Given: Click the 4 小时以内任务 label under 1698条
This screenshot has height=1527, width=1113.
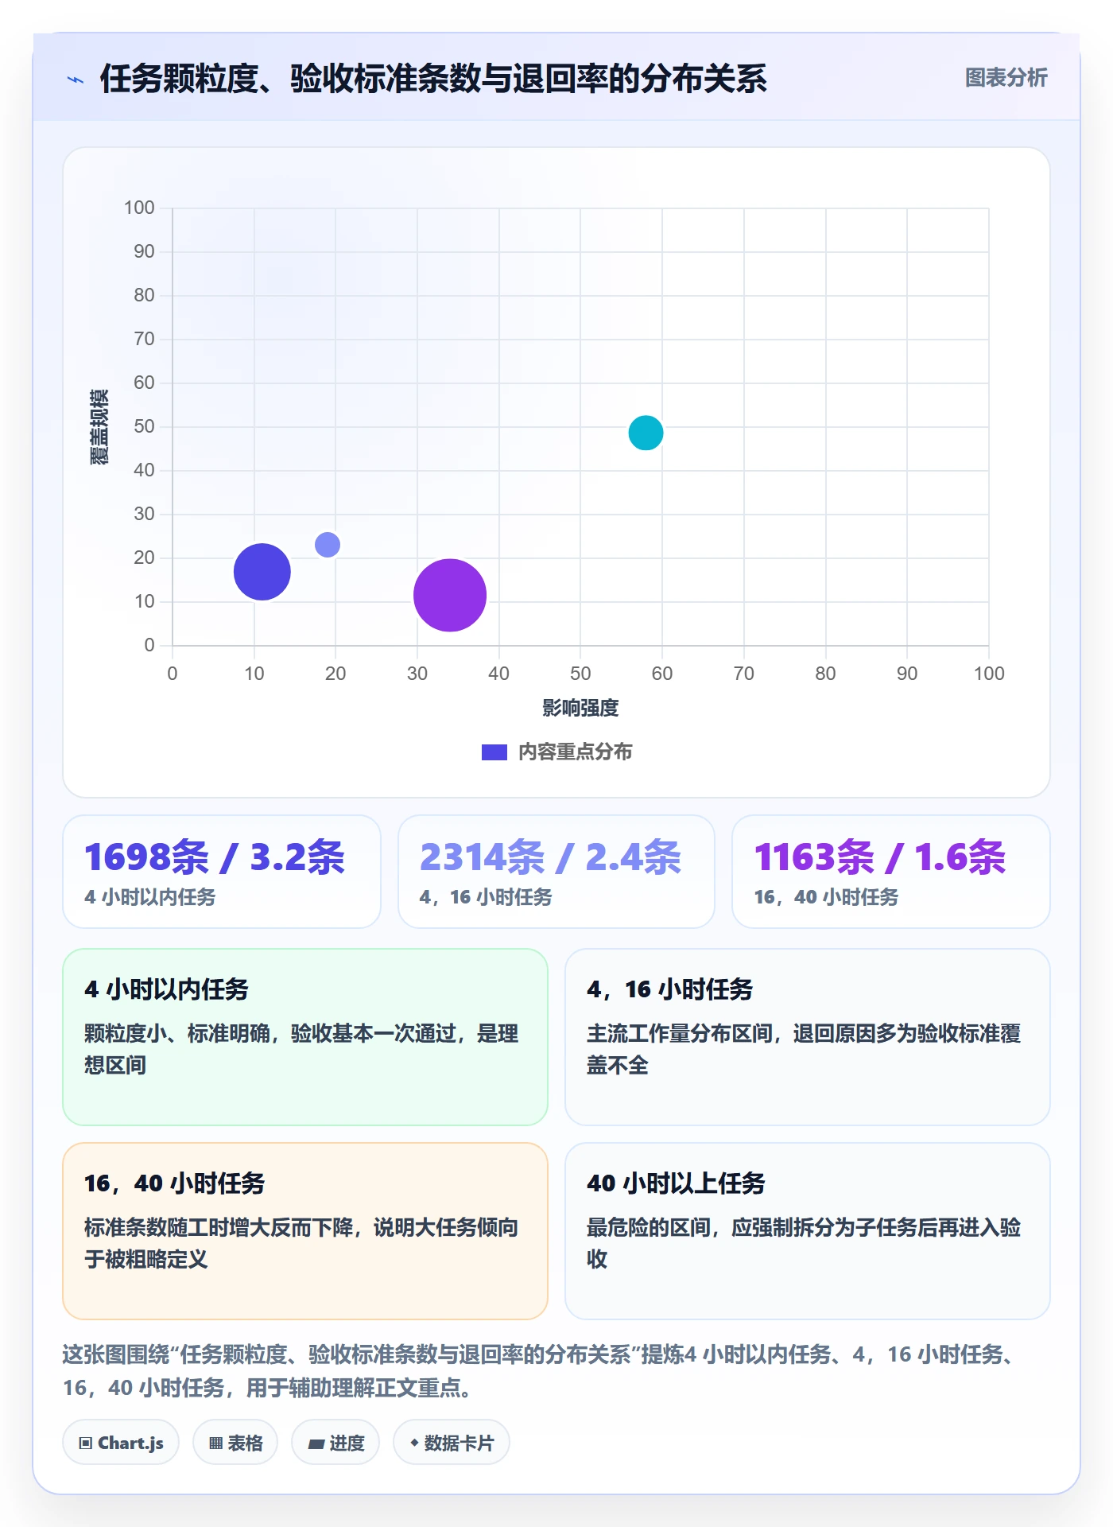Looking at the screenshot, I should point(150,897).
